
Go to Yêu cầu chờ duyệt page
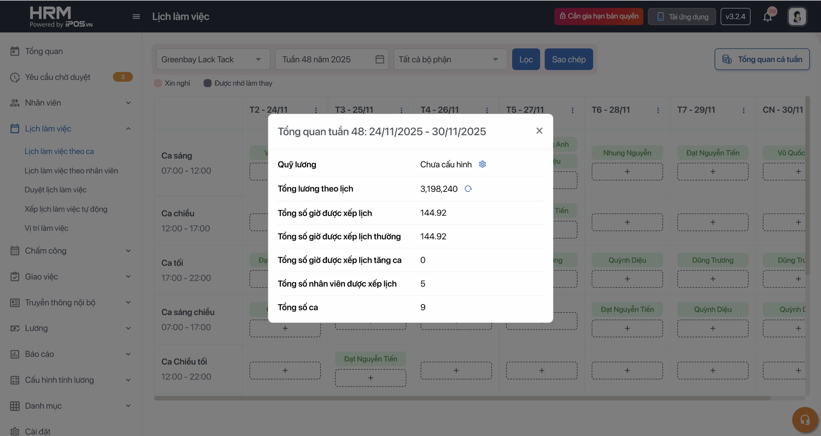point(58,77)
